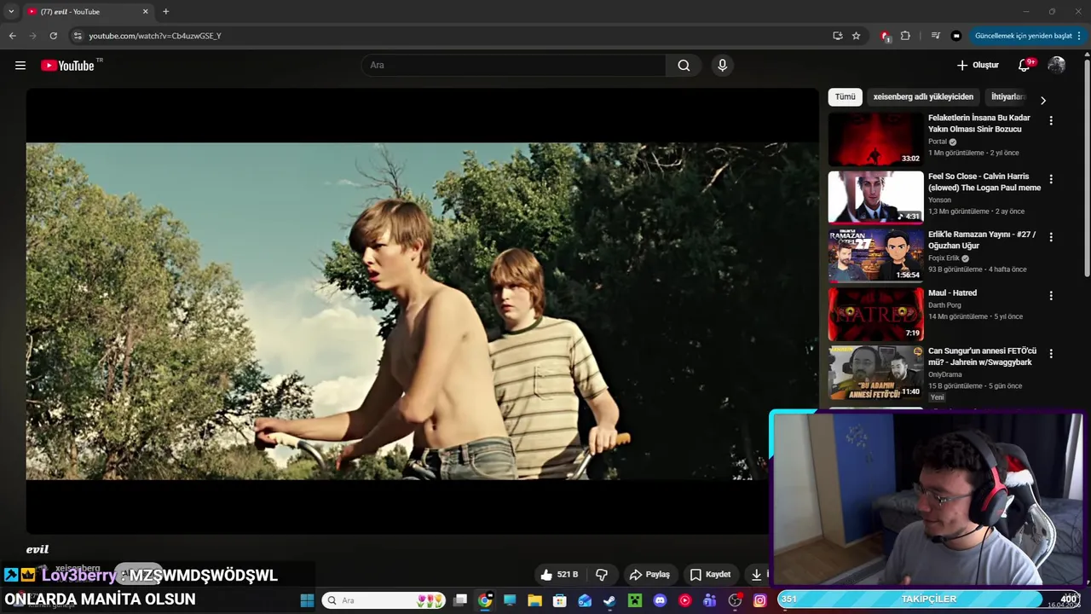Dislike the video with thumbs down
This screenshot has height=614, width=1091.
602,575
